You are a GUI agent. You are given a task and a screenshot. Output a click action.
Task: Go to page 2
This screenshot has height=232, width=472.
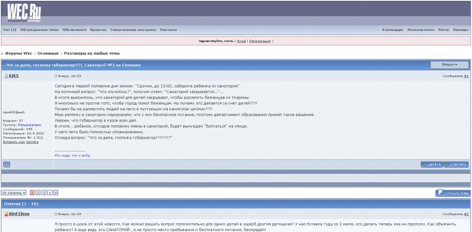click(x=38, y=193)
